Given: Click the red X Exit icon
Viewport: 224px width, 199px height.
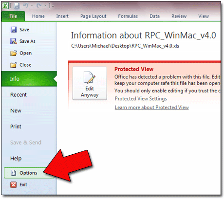Looking at the screenshot, I should click(14, 184).
